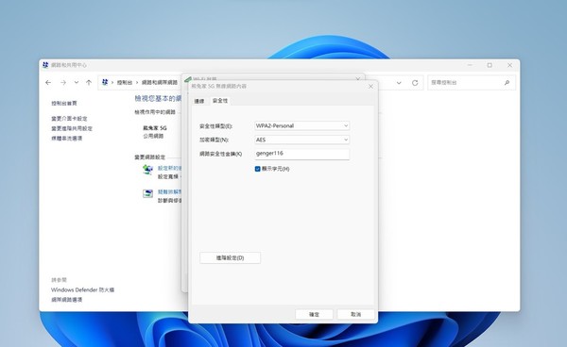Open the recent locations chevron

pyautogui.click(x=77, y=83)
